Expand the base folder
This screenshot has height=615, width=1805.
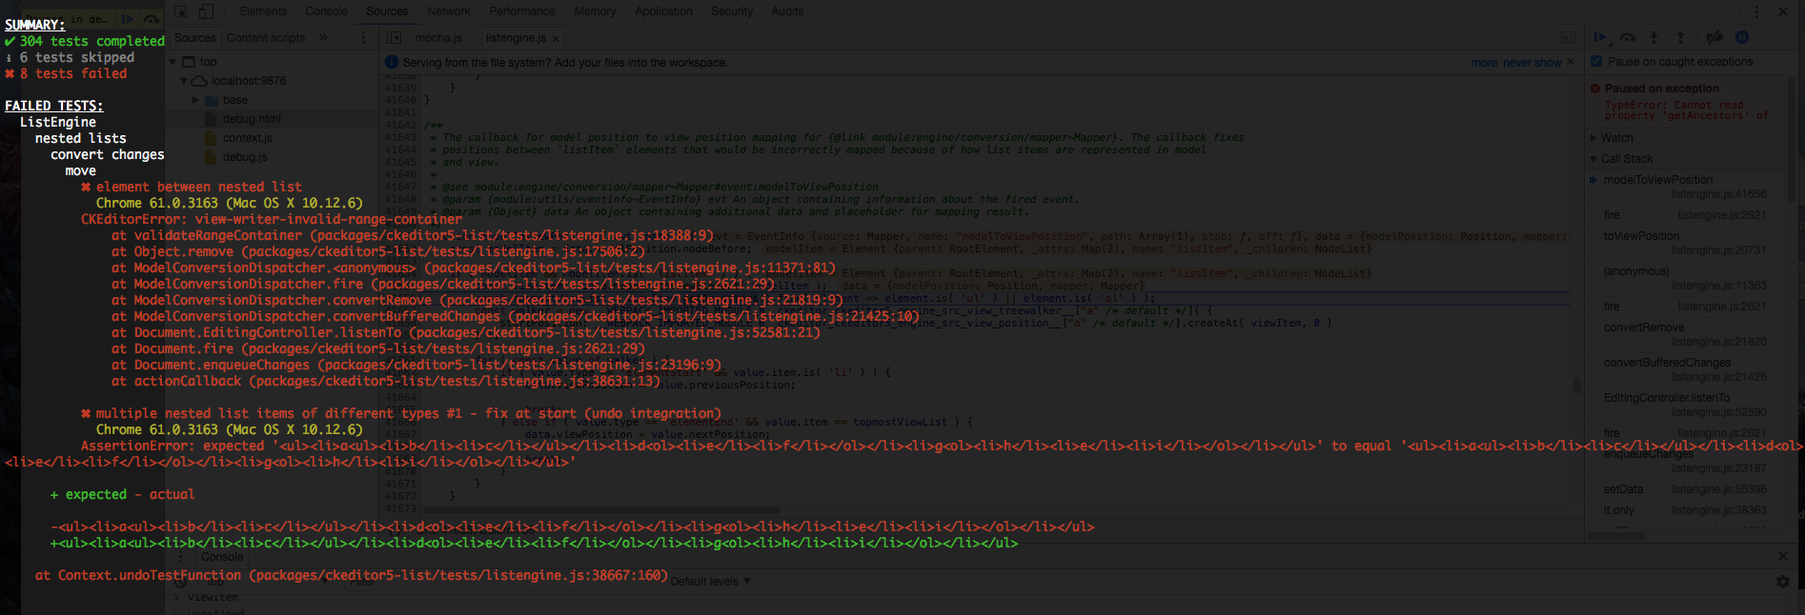click(x=195, y=100)
